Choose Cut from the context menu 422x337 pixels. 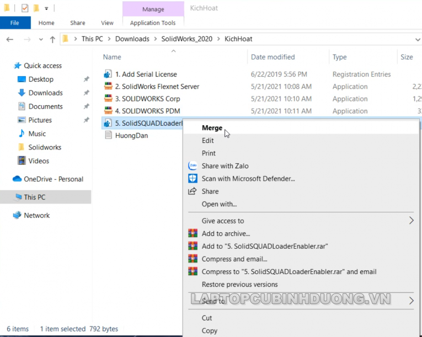pos(301,318)
